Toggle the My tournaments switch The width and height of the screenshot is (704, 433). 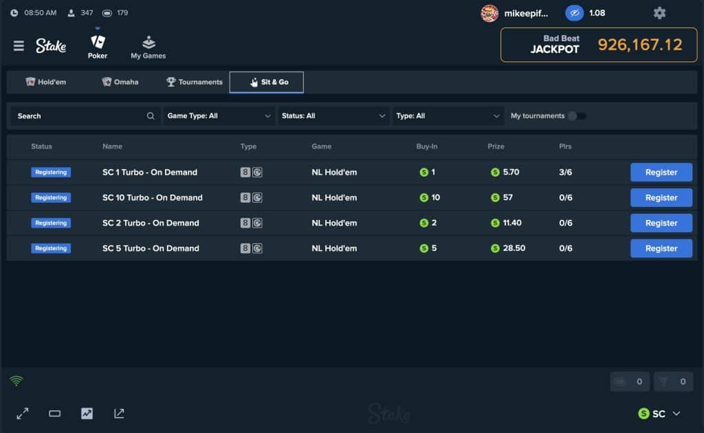(x=577, y=116)
